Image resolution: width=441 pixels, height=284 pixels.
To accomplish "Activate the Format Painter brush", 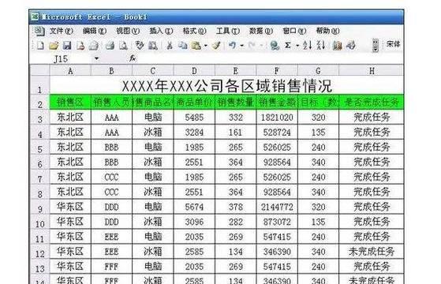I will pyautogui.click(x=216, y=45).
